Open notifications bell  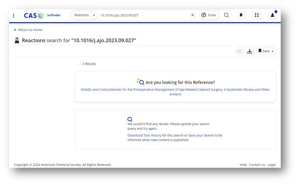click(241, 15)
